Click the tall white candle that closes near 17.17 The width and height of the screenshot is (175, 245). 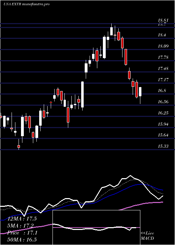click(x=82, y=94)
